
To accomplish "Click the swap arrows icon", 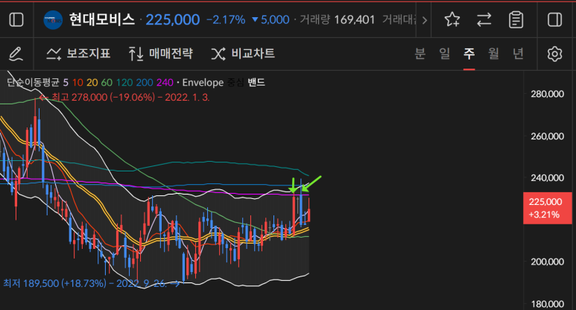I will click(484, 20).
